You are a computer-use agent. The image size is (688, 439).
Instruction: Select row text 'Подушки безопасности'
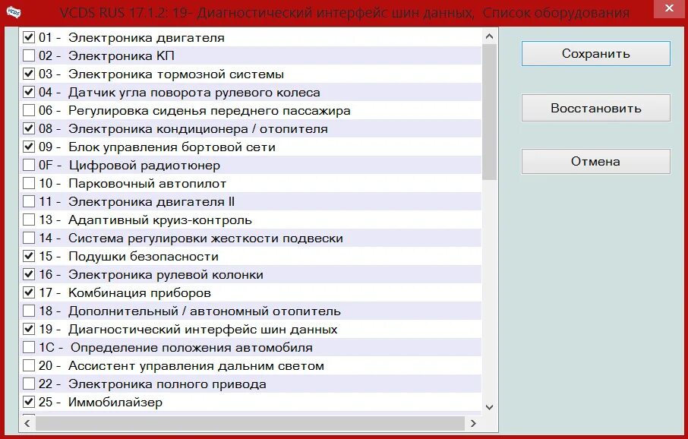(143, 257)
